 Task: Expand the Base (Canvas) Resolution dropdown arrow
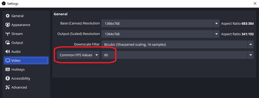point(216,23)
